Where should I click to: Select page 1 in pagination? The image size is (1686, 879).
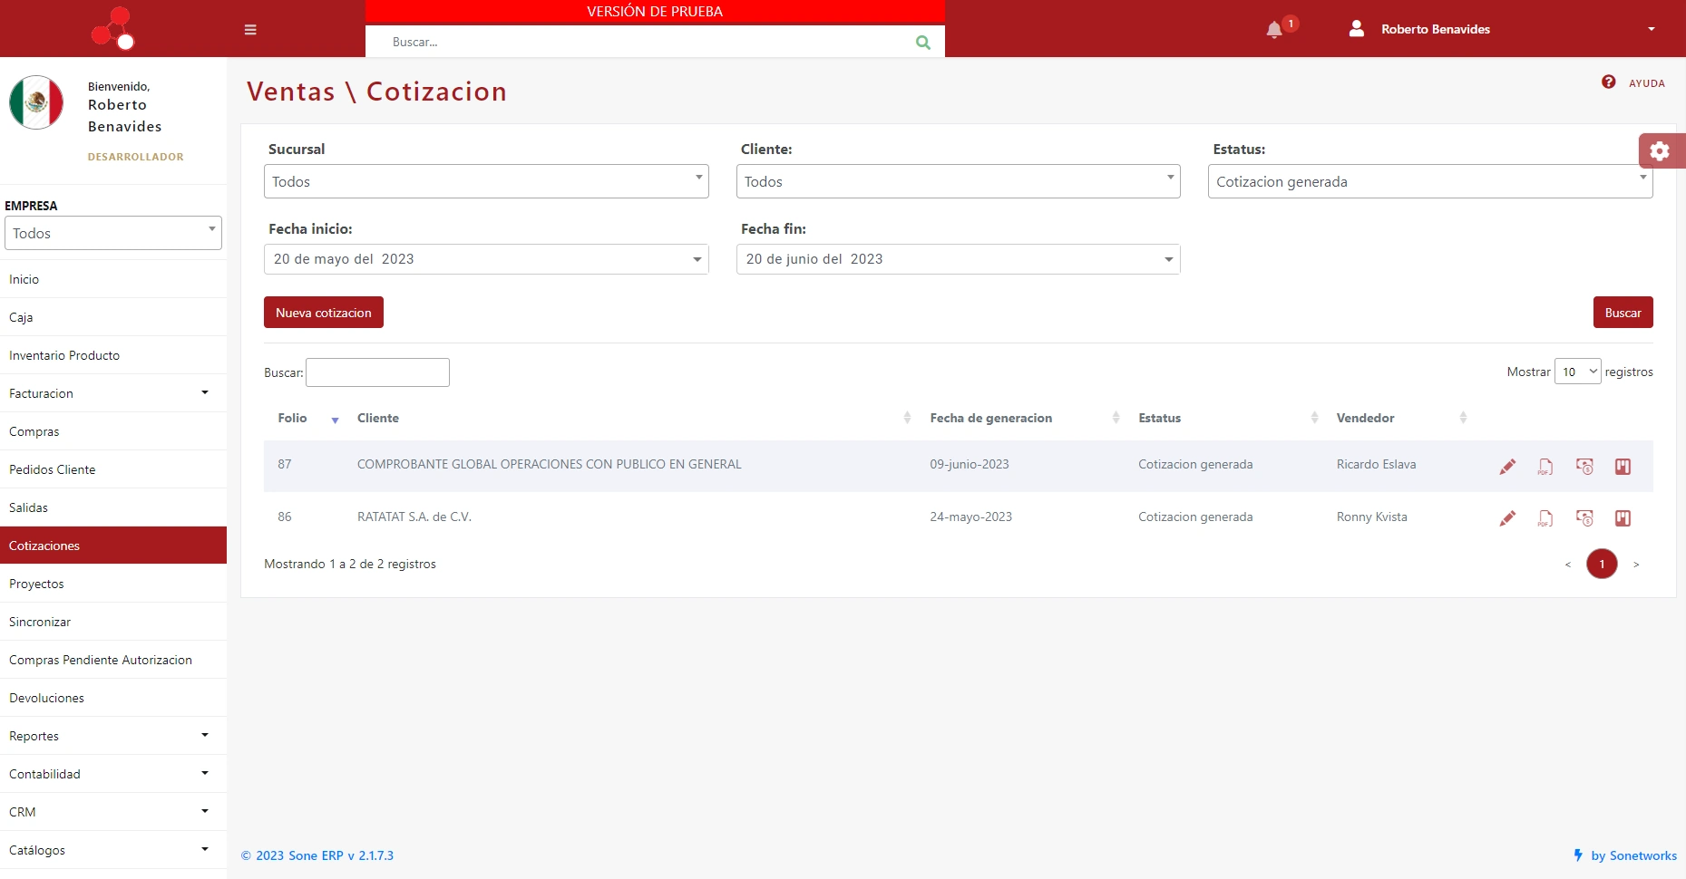pos(1602,564)
